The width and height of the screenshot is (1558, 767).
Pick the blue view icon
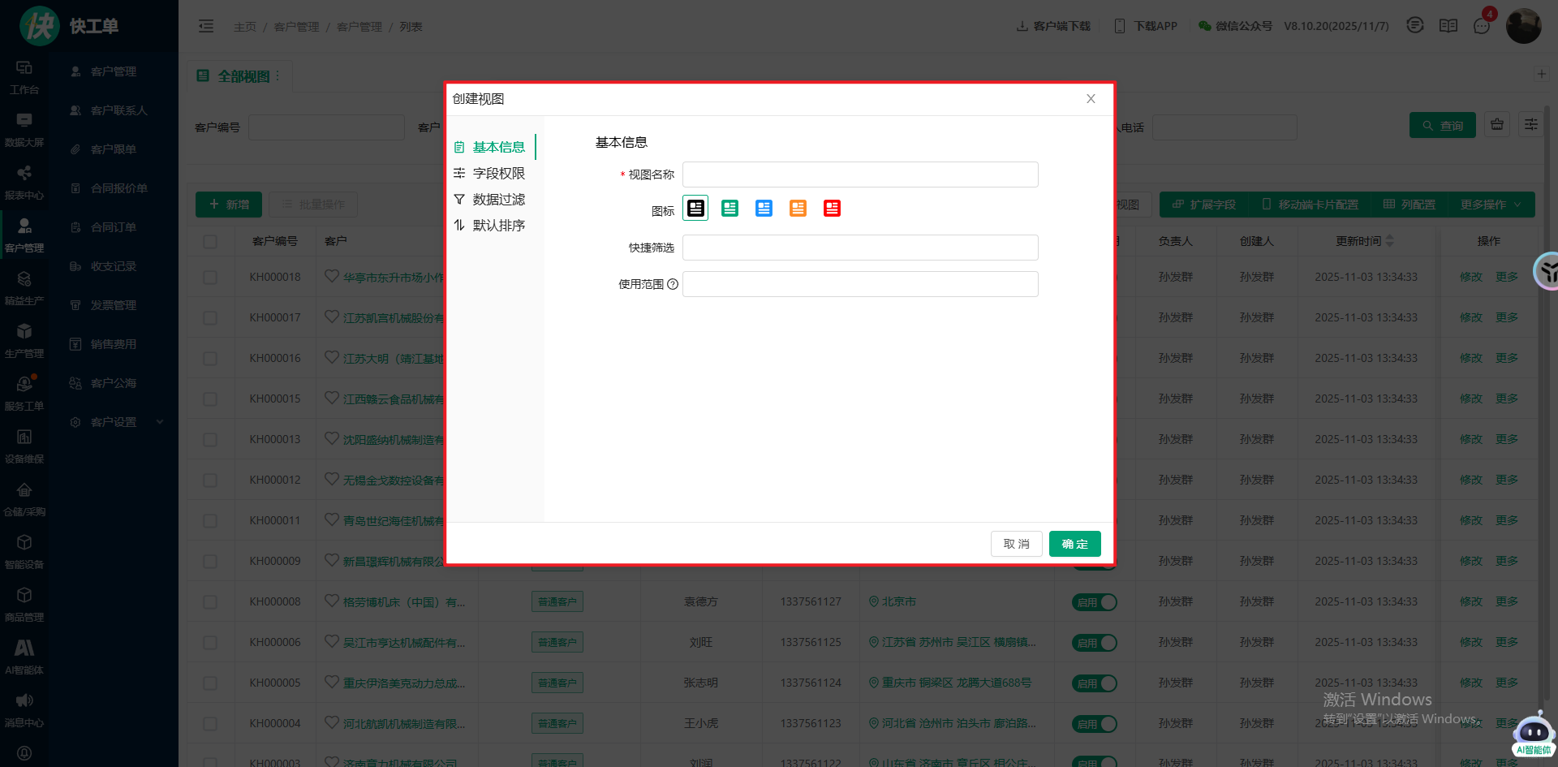764,209
